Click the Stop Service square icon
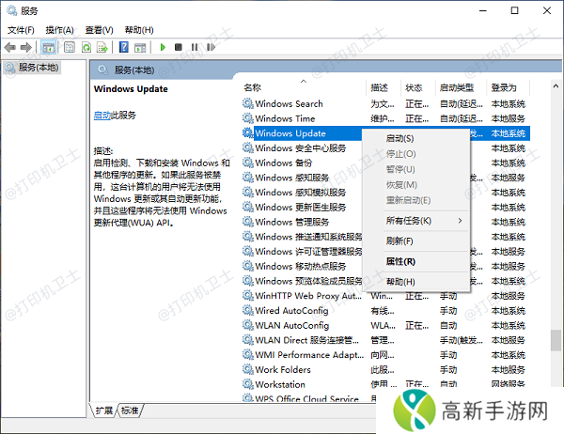This screenshot has height=434, width=564. (x=178, y=47)
